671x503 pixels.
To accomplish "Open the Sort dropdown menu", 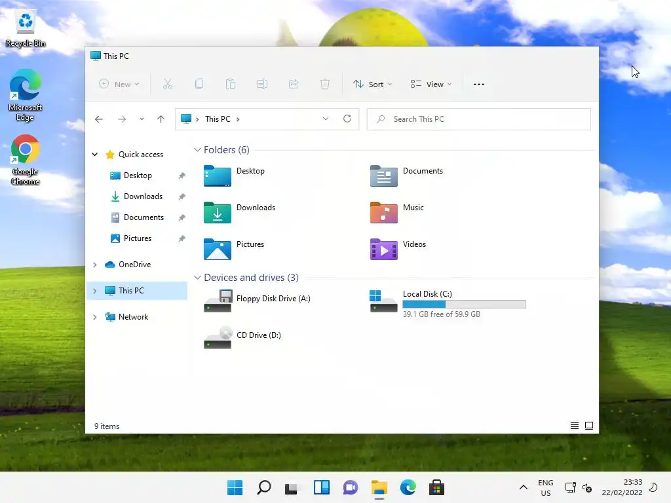I will click(372, 84).
